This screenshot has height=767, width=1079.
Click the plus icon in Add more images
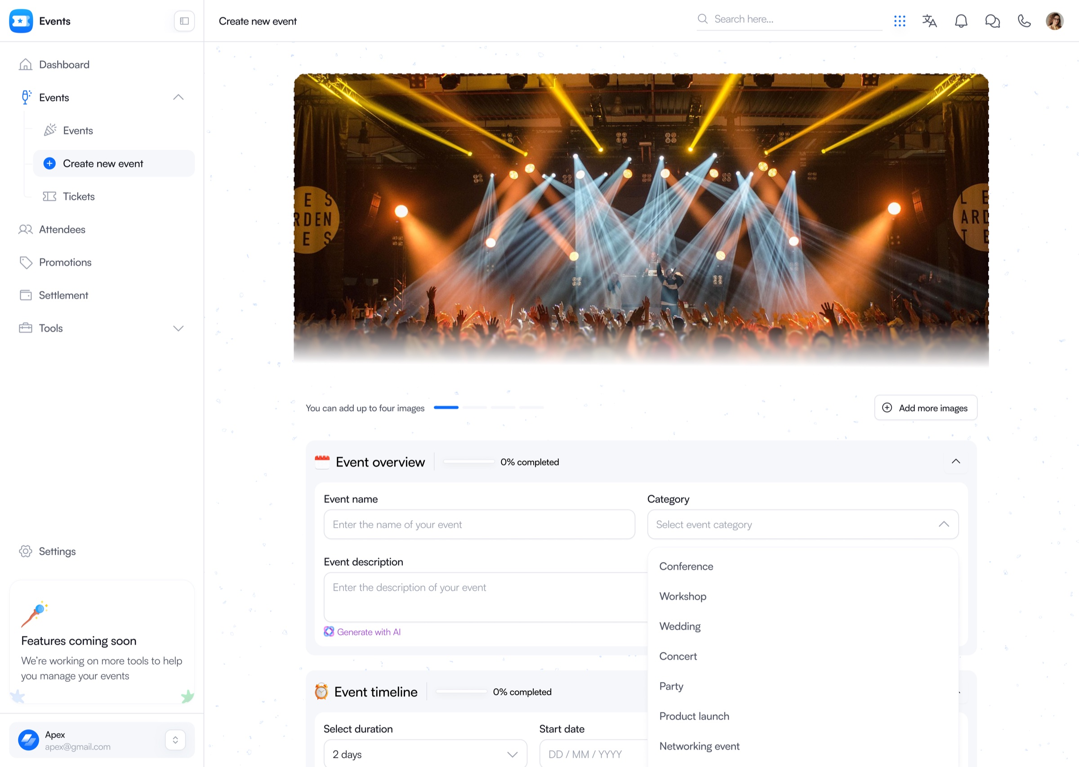887,408
